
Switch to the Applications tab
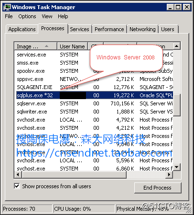[22, 29]
